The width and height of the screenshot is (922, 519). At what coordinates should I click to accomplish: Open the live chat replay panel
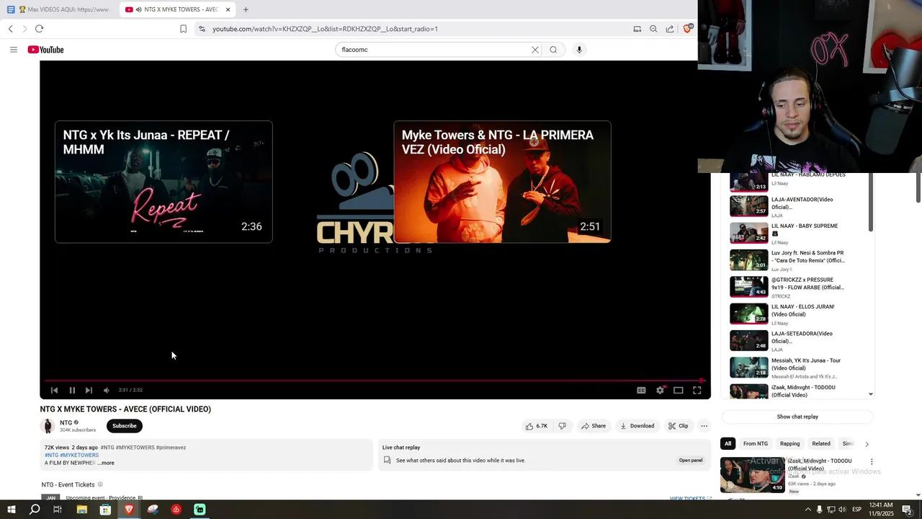coord(691,461)
